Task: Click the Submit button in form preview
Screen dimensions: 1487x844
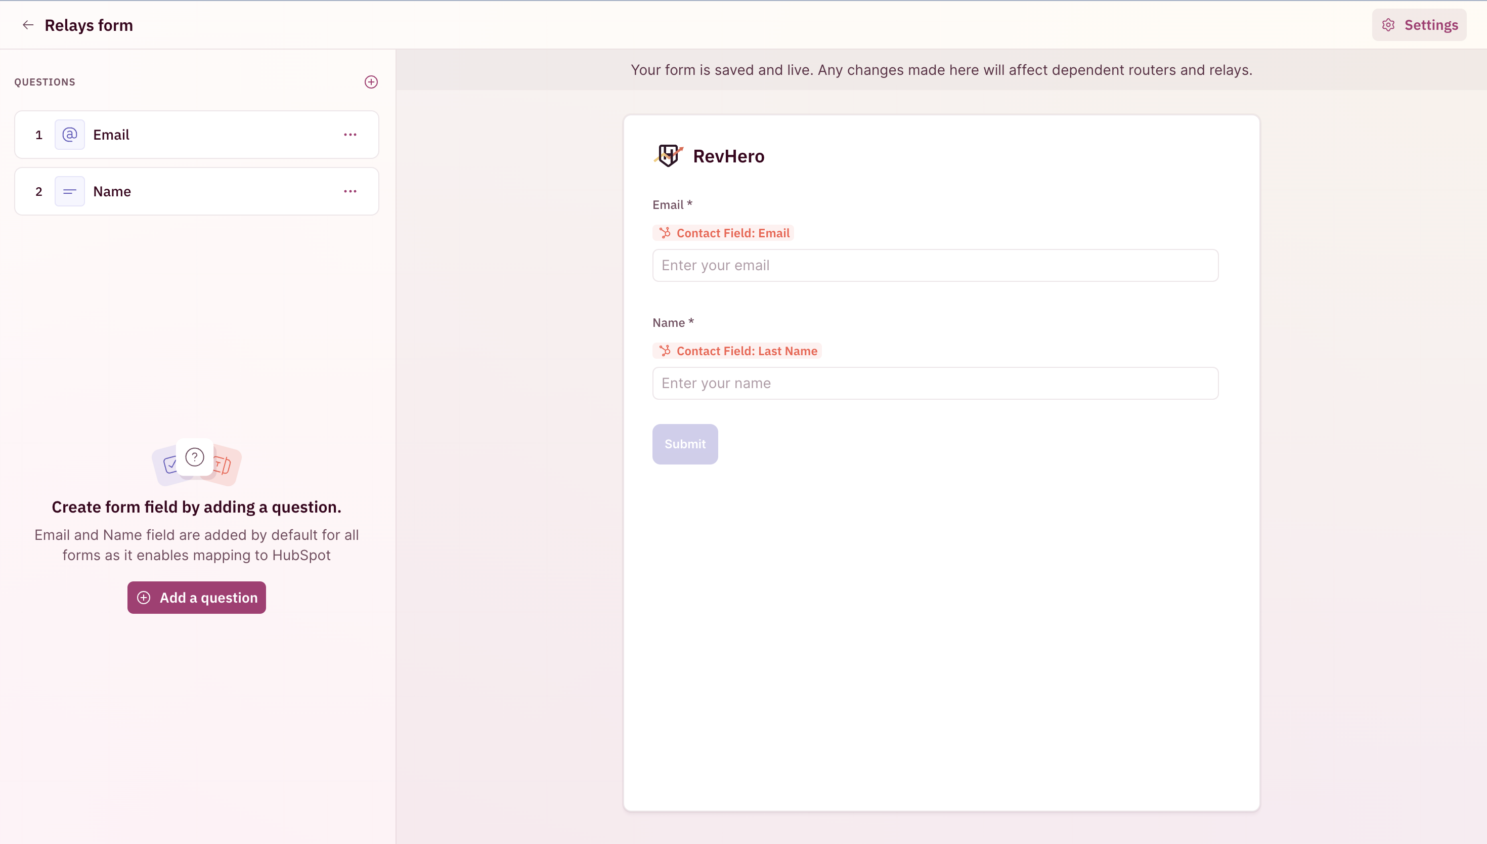Action: pyautogui.click(x=685, y=444)
